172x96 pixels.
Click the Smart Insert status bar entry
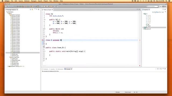[x=128, y=92]
